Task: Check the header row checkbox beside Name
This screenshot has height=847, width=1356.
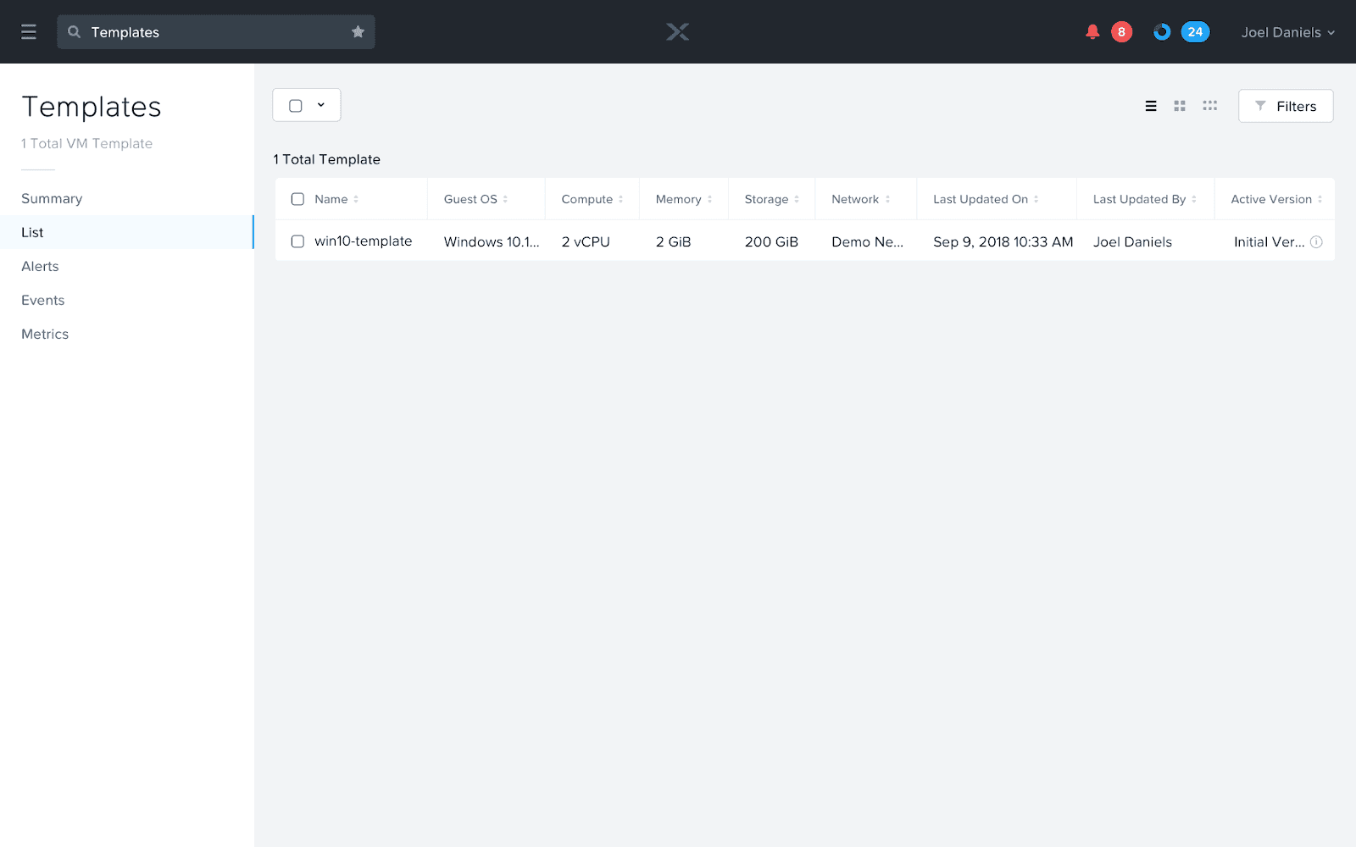Action: 297,199
